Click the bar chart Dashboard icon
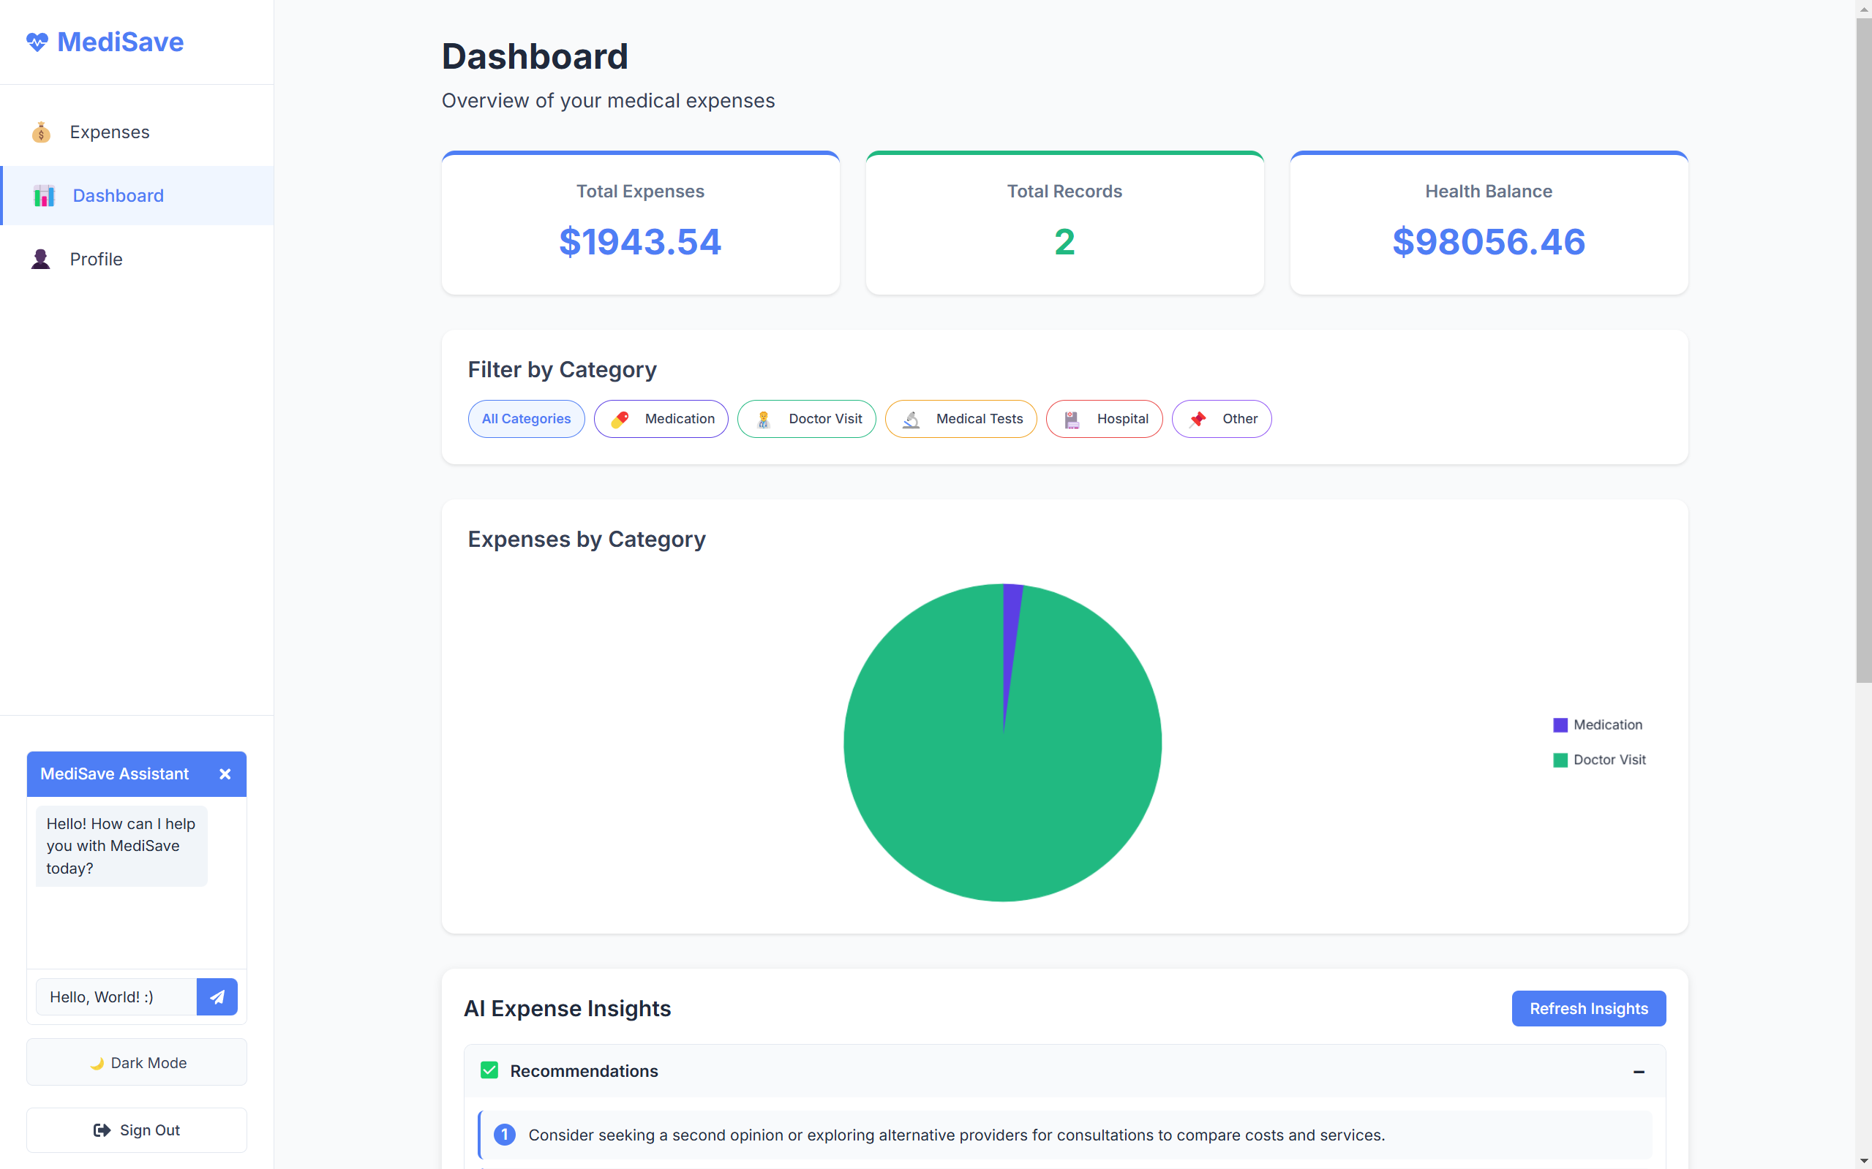1872x1169 pixels. [44, 196]
